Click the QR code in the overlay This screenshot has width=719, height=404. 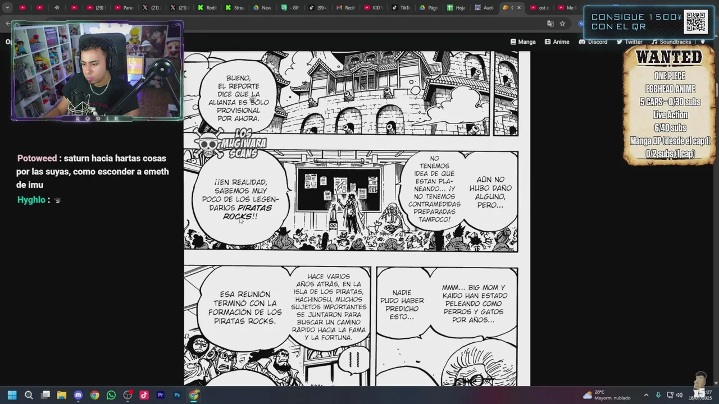click(695, 22)
